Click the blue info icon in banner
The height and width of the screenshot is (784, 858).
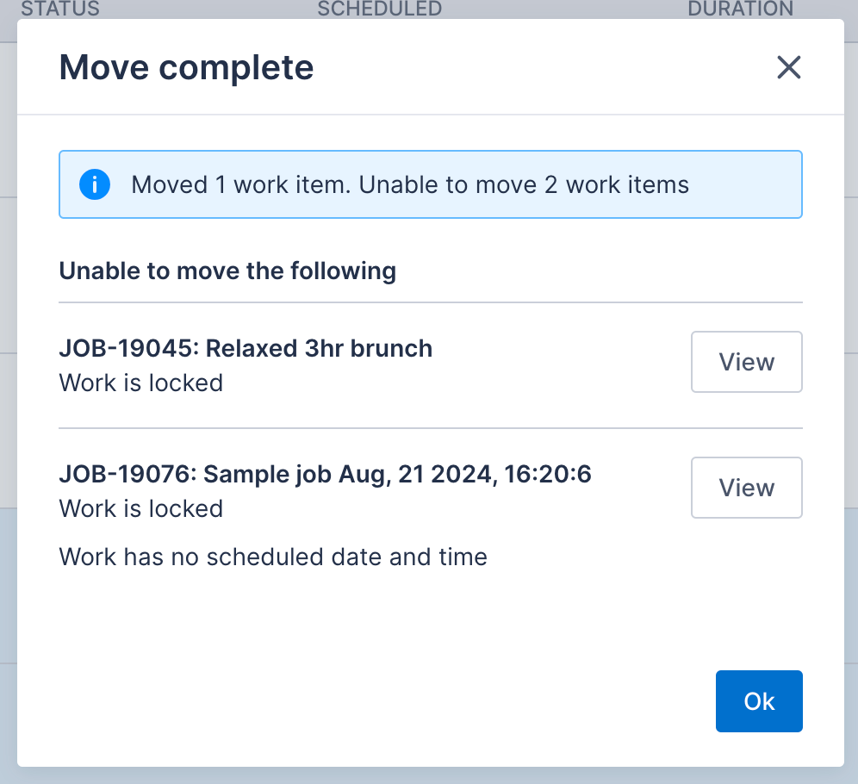94,184
